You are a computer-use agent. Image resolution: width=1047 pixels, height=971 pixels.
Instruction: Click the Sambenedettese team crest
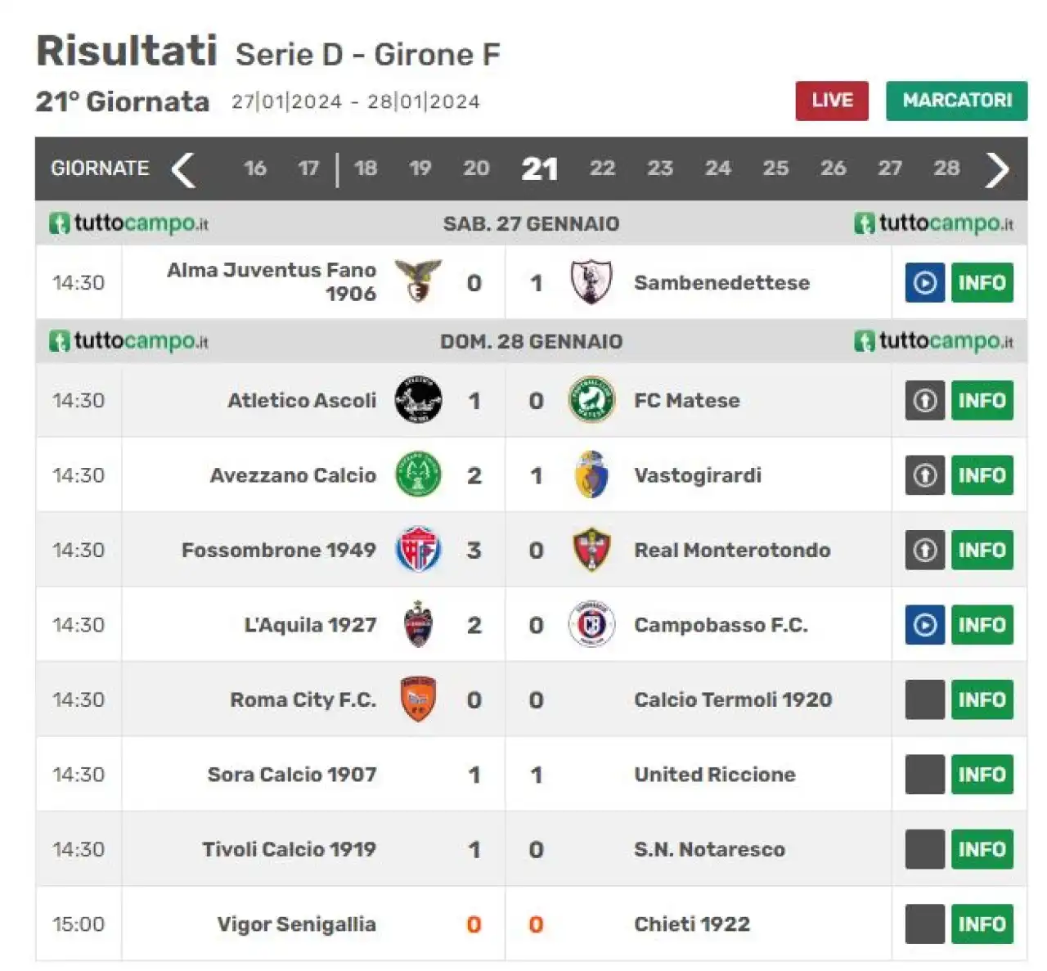[591, 282]
